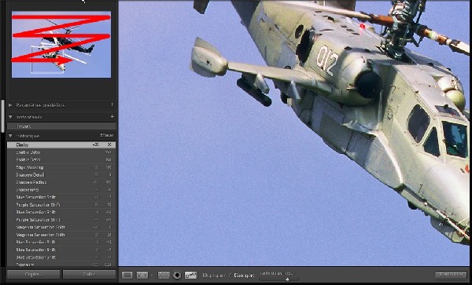Open the Before/After view options arrow
The image size is (472, 285).
[x=151, y=275]
